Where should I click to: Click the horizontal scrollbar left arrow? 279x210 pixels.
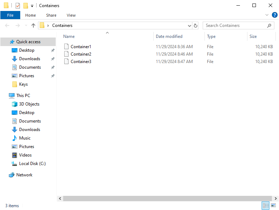pyautogui.click(x=60, y=198)
